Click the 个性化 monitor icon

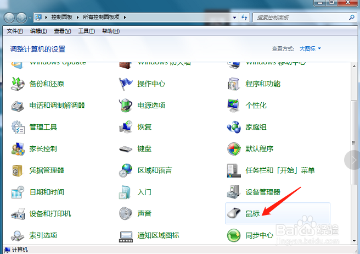tap(234, 106)
